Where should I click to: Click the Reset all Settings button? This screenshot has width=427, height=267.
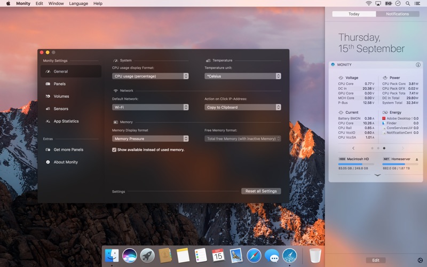(261, 191)
